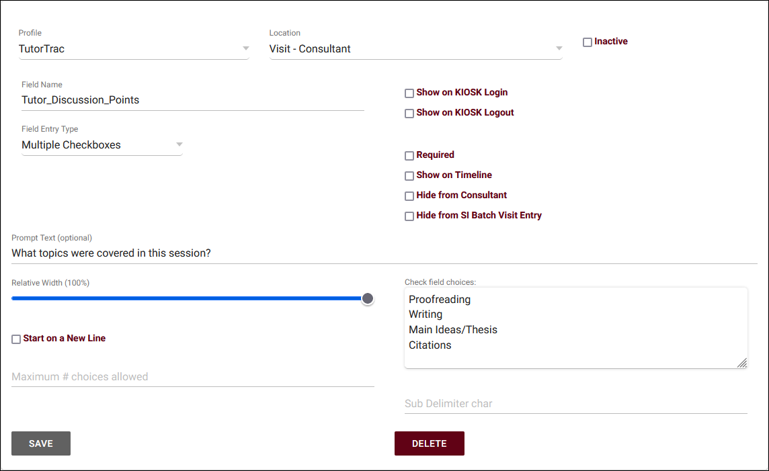
Task: Click the Field Name input
Action: point(192,100)
